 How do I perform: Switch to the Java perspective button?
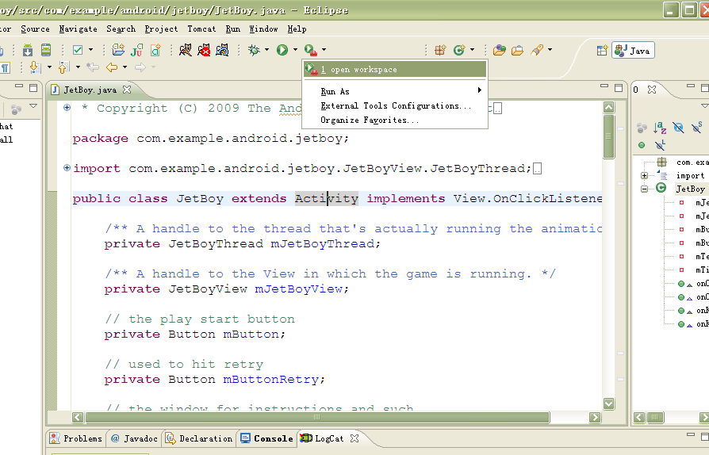pos(632,50)
